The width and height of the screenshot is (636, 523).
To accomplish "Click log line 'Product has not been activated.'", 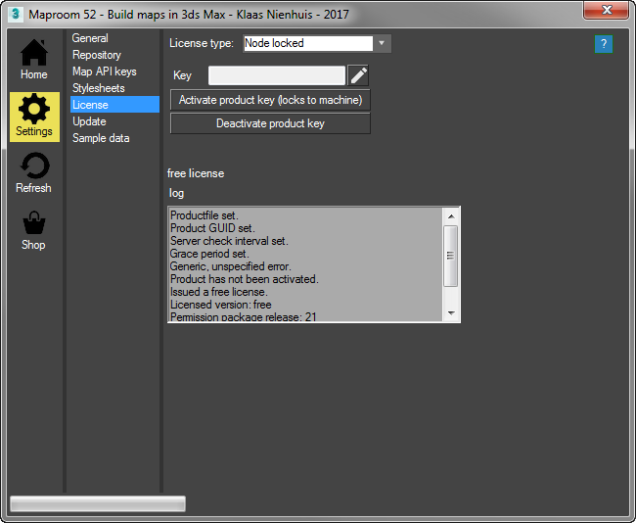I will (245, 279).
